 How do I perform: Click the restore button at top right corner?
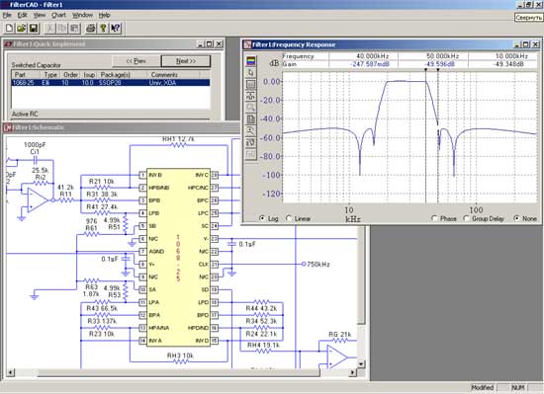(528, 5)
